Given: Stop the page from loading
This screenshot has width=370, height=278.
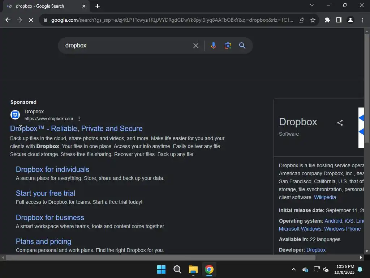Looking at the screenshot, I should (31, 20).
